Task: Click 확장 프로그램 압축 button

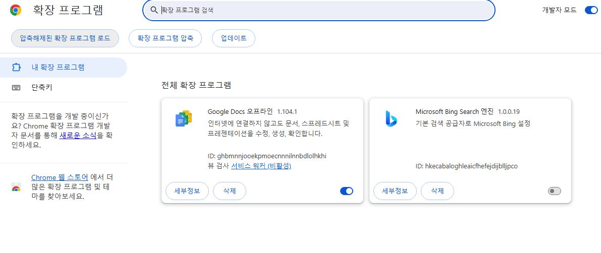Action: coord(165,38)
